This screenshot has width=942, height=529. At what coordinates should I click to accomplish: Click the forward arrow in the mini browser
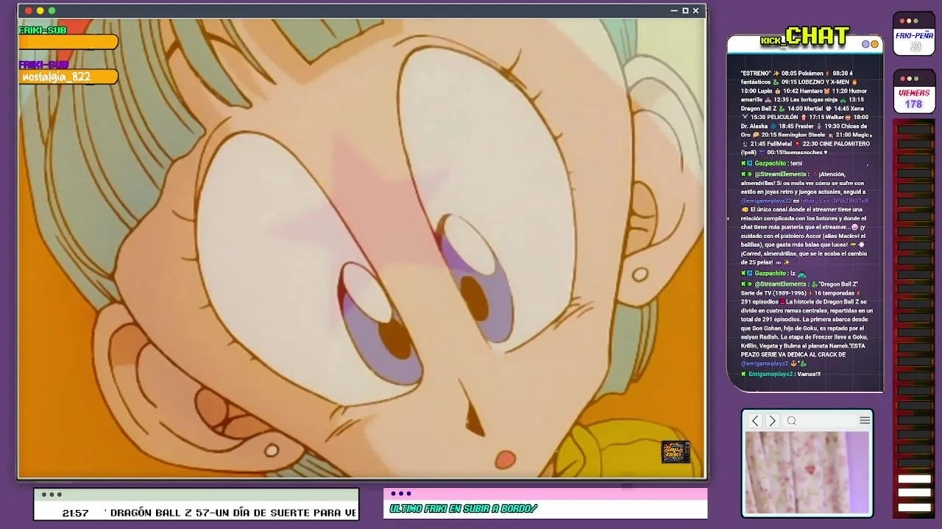pos(772,421)
